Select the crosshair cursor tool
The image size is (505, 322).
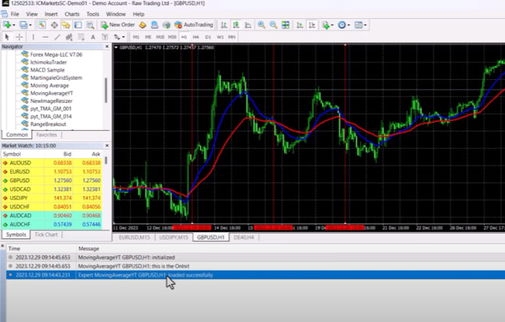(x=19, y=37)
